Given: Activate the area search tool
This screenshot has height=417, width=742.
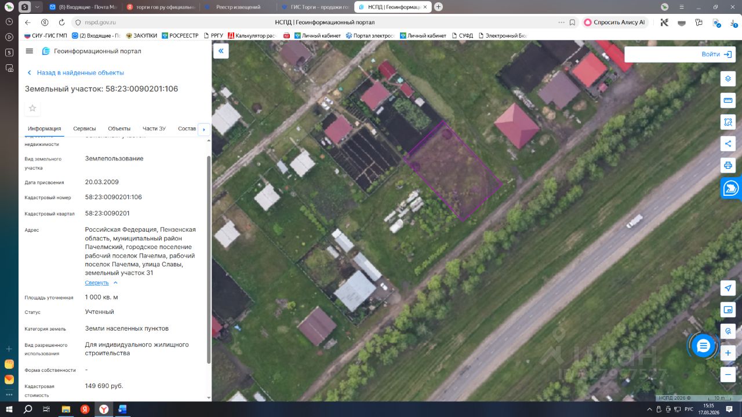Looking at the screenshot, I should [728, 122].
